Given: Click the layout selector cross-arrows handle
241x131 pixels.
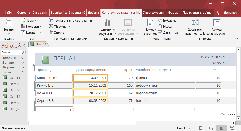Looking at the screenshot, I should (34, 65).
